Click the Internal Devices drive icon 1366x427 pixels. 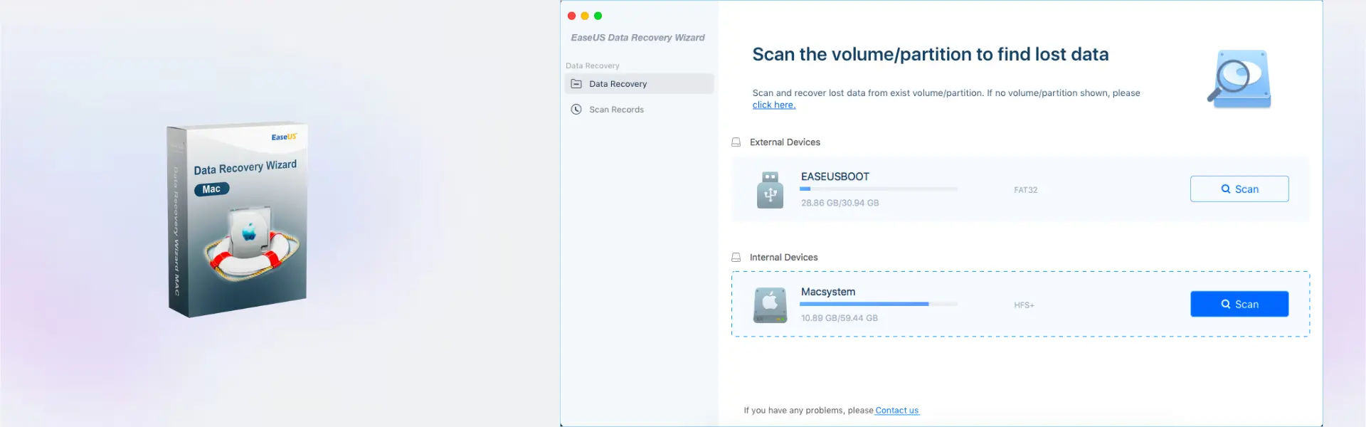[736, 258]
